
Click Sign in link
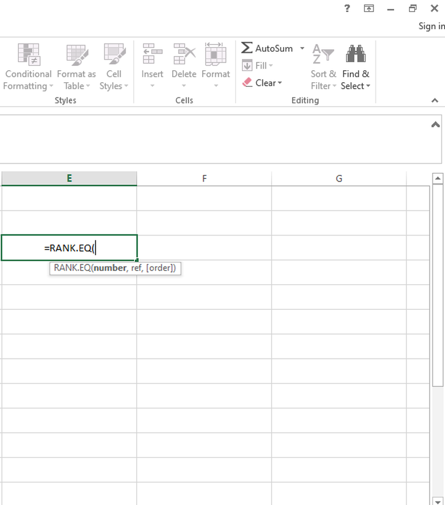coord(431,26)
